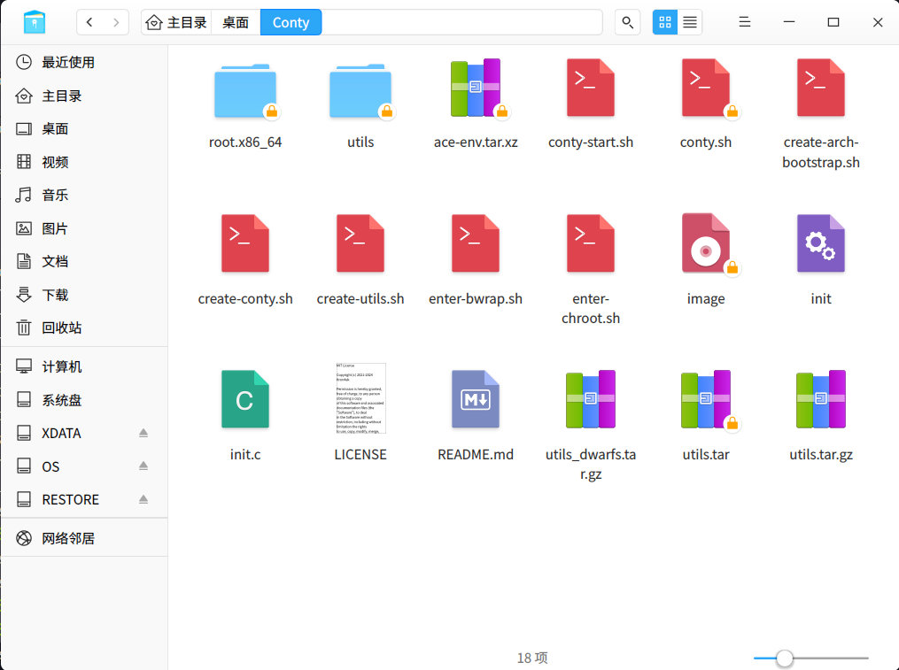Open XDATA drive in sidebar
The height and width of the screenshot is (670, 899).
[84, 434]
